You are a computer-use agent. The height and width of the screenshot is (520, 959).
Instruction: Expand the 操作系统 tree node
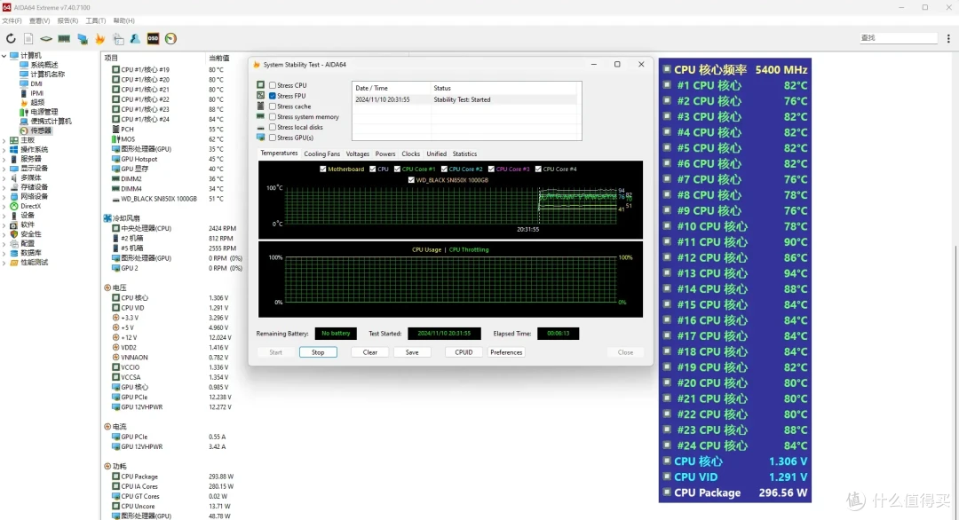point(4,150)
